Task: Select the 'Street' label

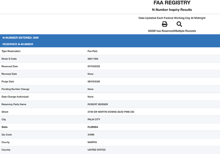Action: 5,112
